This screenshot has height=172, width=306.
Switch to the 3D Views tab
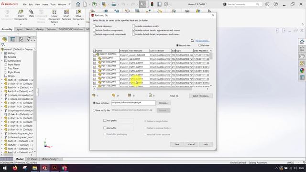pos(32,159)
